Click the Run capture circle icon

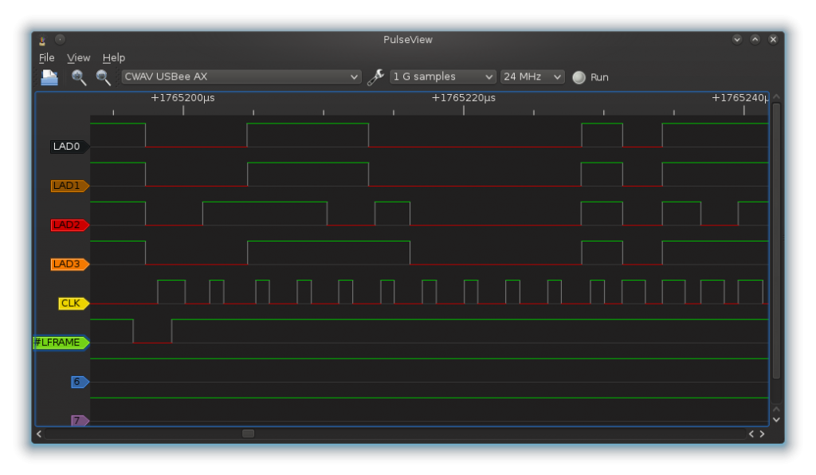[578, 77]
